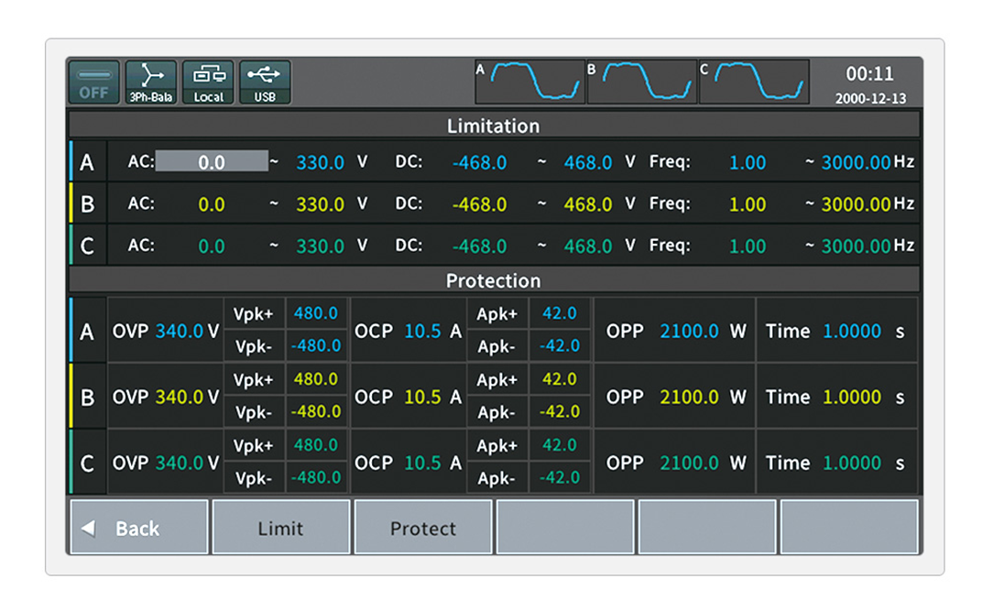The width and height of the screenshot is (983, 611).
Task: Edit phase C Vpk- value -480.0
Action: [x=316, y=477]
